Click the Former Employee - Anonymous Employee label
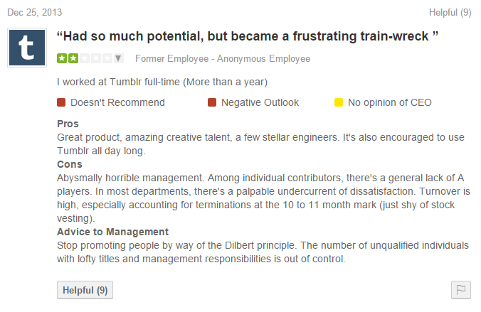 pos(223,58)
